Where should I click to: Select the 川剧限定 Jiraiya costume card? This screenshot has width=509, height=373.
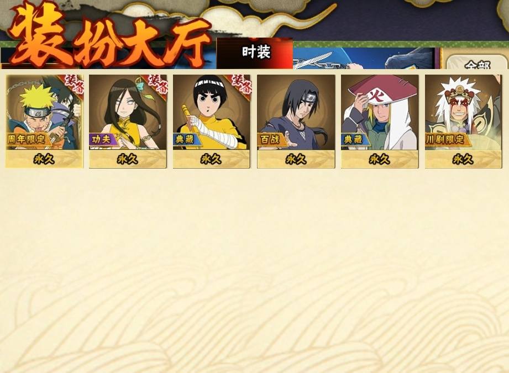click(464, 122)
